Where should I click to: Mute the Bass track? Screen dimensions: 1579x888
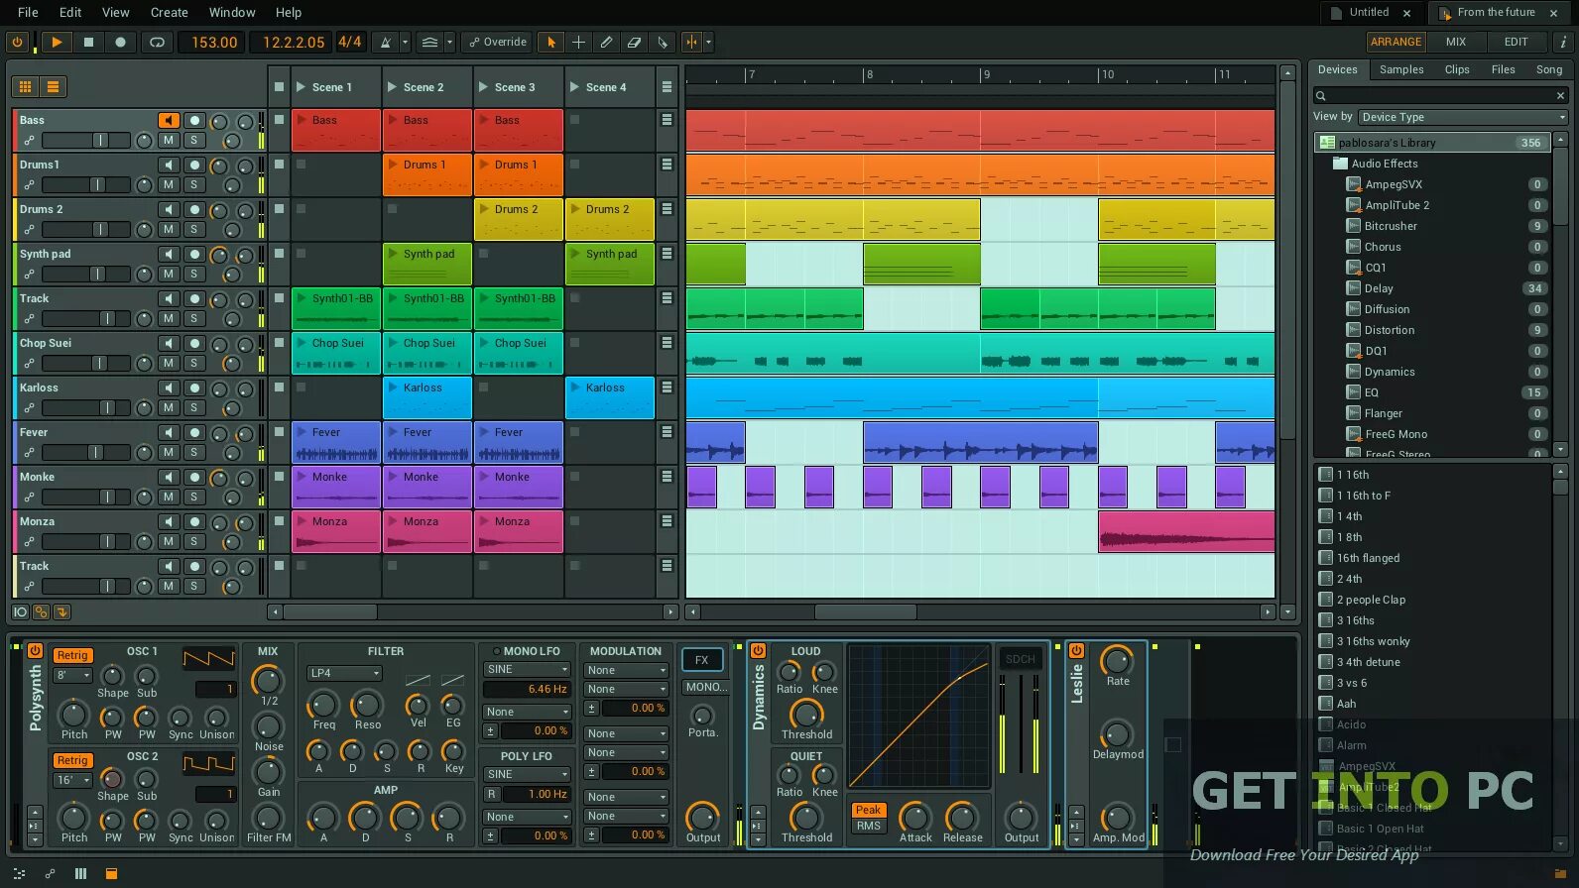169,140
